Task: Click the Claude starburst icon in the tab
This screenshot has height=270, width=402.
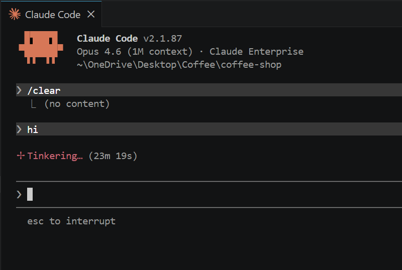Action: (15, 14)
